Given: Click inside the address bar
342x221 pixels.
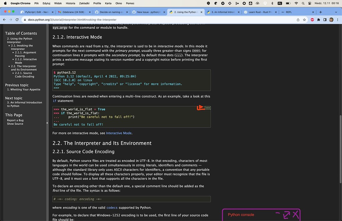Looking at the screenshot, I should tap(100, 19).
